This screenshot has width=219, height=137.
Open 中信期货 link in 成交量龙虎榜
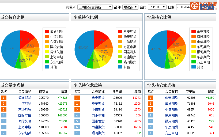pos(25,104)
